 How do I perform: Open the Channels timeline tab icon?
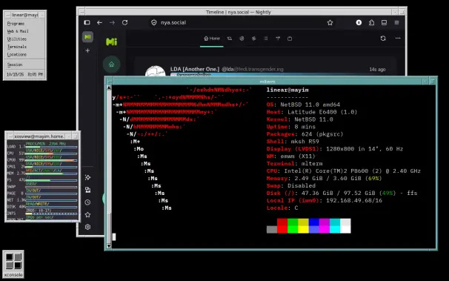[x=290, y=39]
